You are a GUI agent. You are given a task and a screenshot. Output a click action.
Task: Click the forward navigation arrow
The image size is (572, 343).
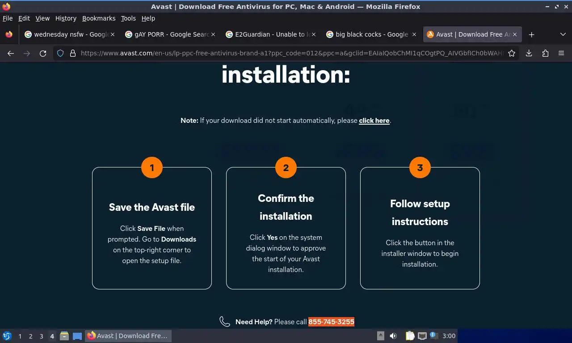click(x=27, y=53)
